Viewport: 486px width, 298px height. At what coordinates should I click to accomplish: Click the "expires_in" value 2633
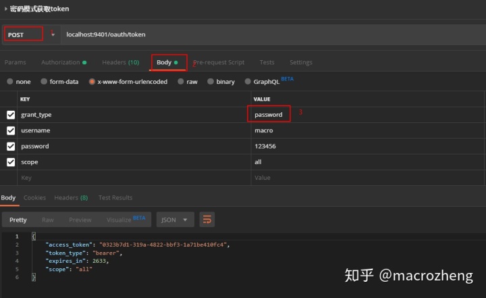[99, 261]
